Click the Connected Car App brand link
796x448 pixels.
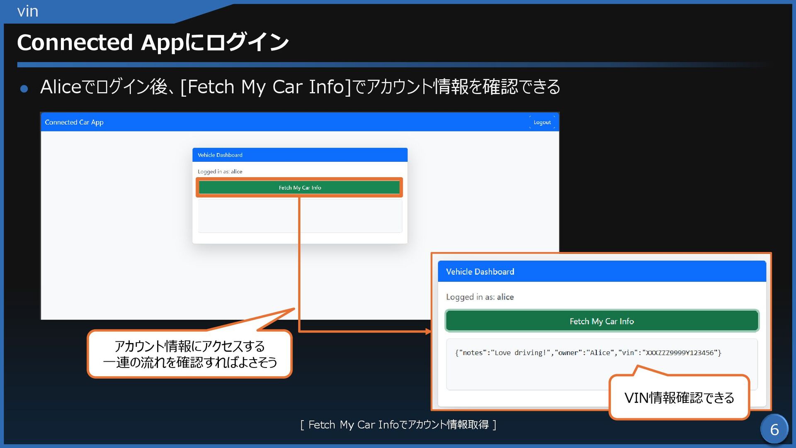click(74, 122)
